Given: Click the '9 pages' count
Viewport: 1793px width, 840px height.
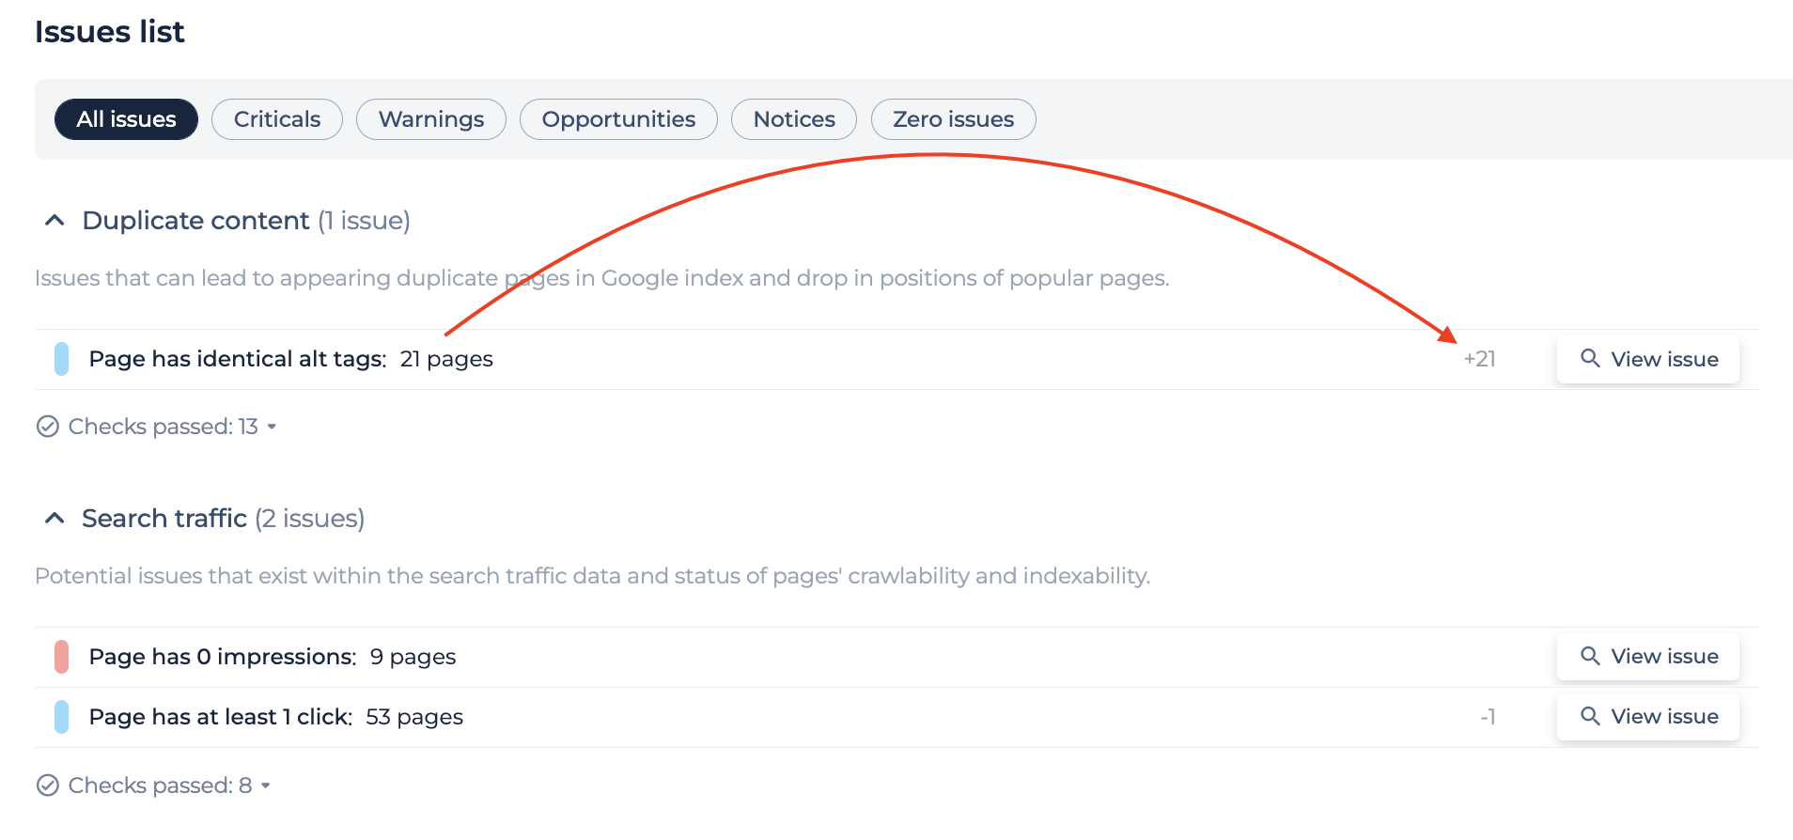Looking at the screenshot, I should [x=413, y=657].
